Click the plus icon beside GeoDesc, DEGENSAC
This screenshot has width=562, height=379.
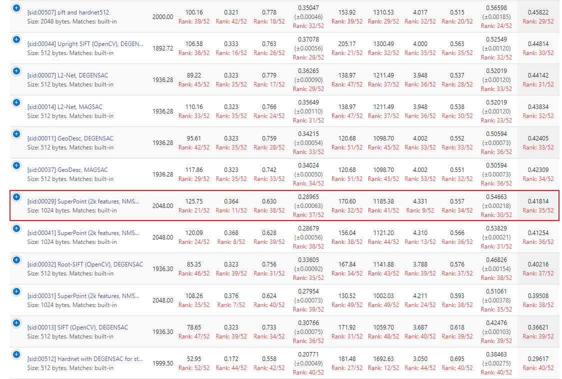[16, 134]
